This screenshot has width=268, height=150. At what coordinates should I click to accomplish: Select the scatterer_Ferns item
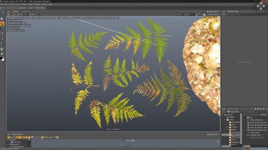click(x=254, y=134)
